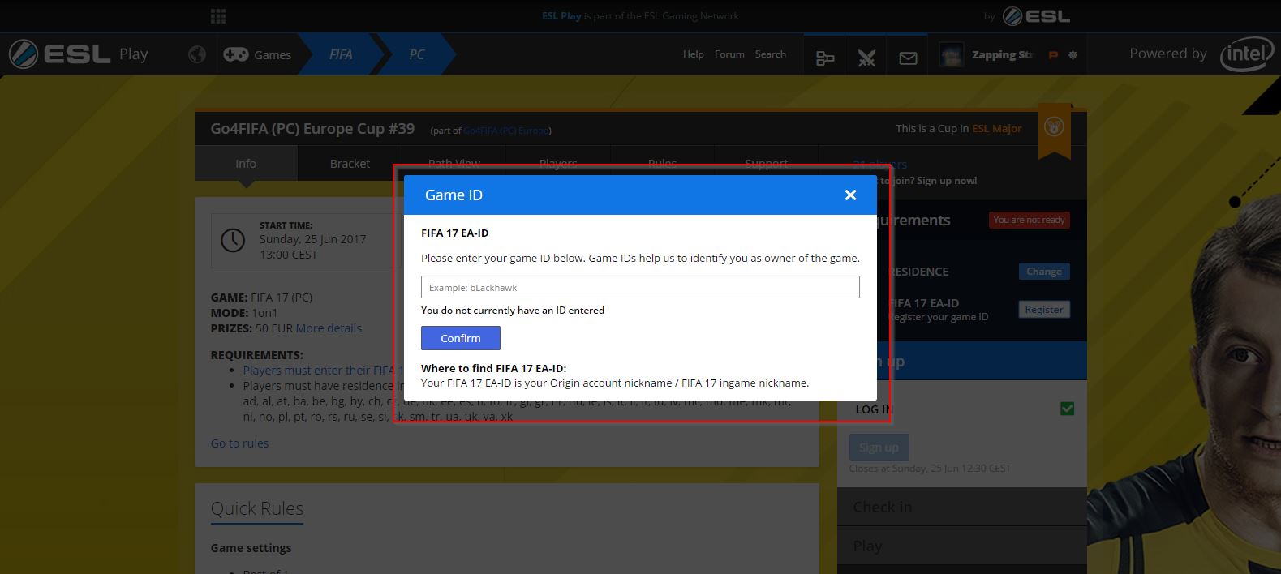This screenshot has width=1281, height=574.
Task: Click the FIFA 17 EA-ID input field
Action: [x=640, y=287]
